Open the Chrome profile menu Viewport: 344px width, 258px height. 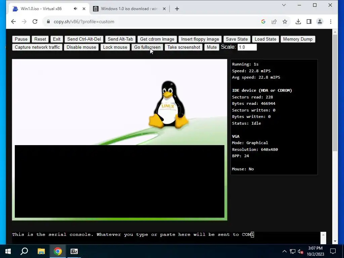pos(320,21)
